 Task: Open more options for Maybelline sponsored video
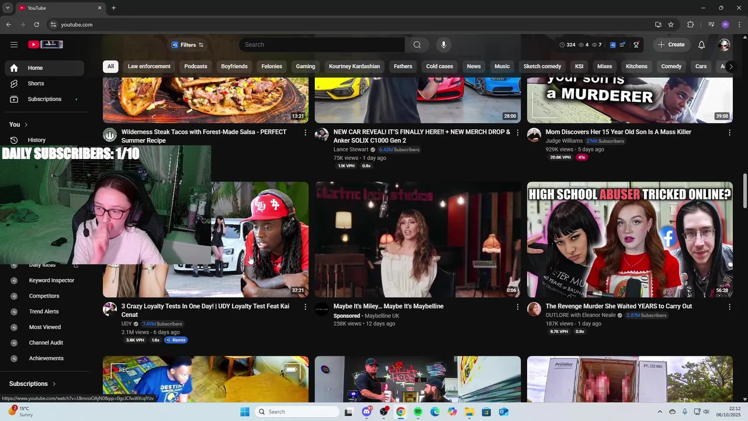pyautogui.click(x=517, y=307)
